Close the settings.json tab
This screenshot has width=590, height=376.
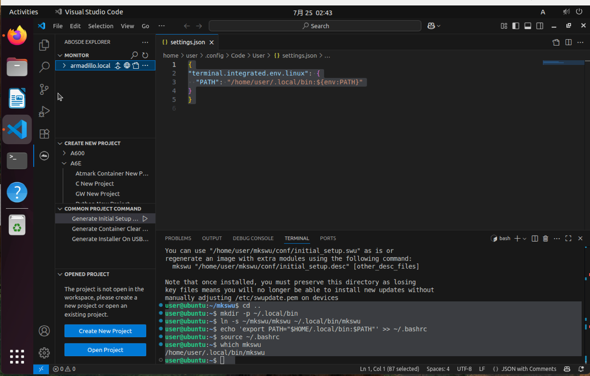pos(212,42)
